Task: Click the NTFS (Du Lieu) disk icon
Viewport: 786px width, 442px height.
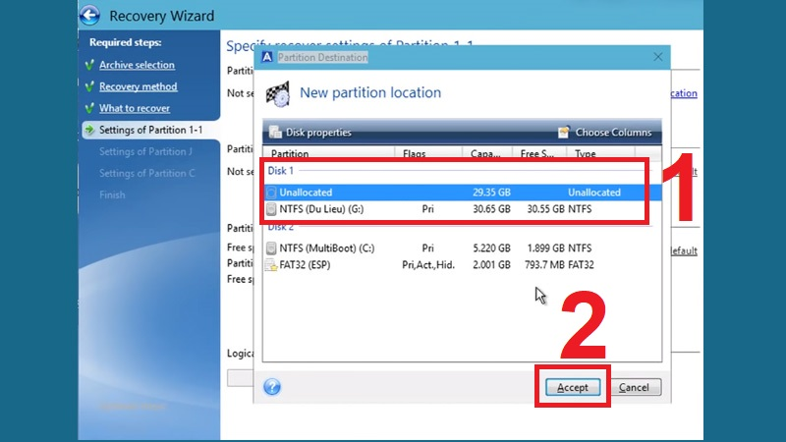Action: pyautogui.click(x=271, y=209)
